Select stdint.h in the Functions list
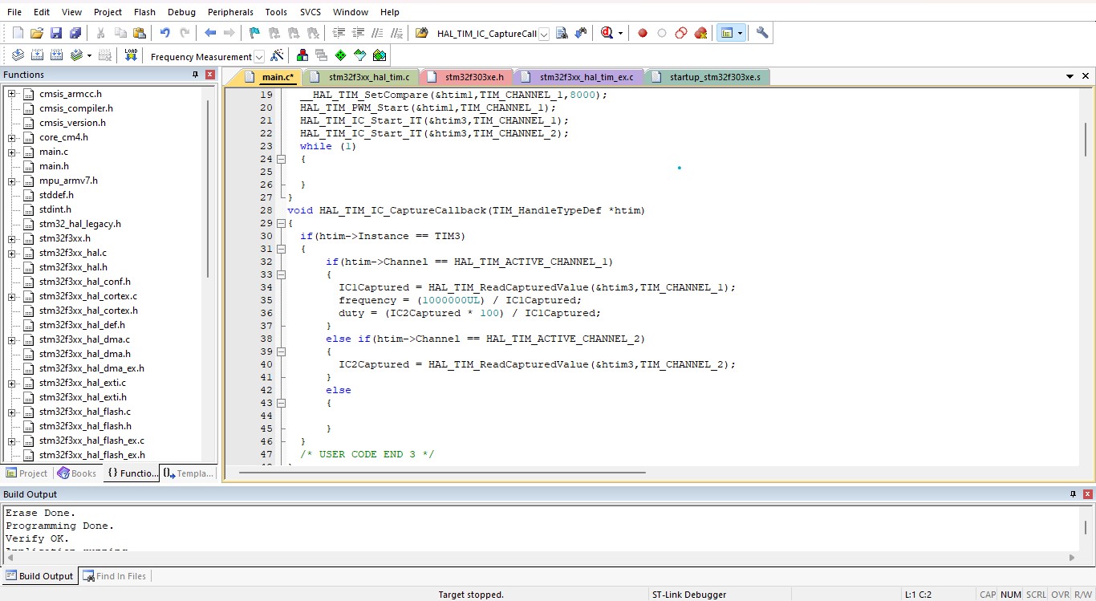The width and height of the screenshot is (1096, 601). tap(55, 209)
